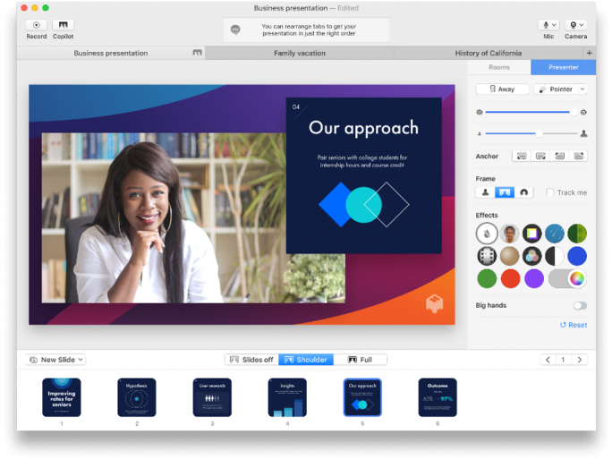Select the Insights slide thumbnail

(287, 397)
